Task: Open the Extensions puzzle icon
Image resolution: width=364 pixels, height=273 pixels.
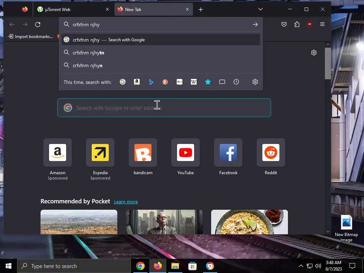Action: click(x=297, y=24)
